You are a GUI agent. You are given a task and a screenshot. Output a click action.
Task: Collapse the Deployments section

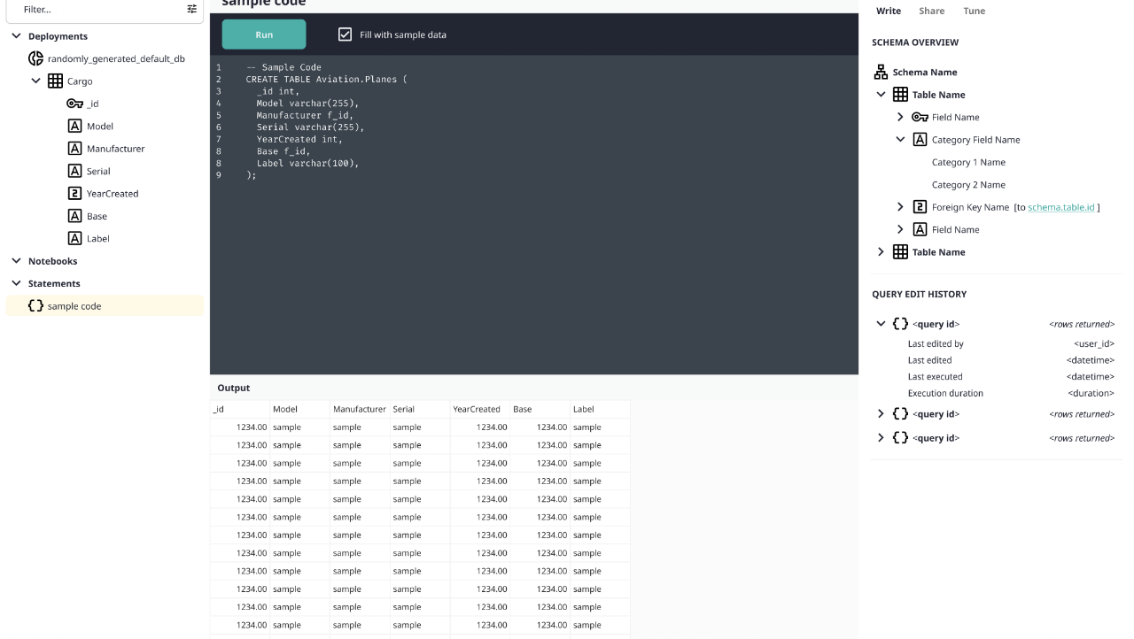point(16,36)
